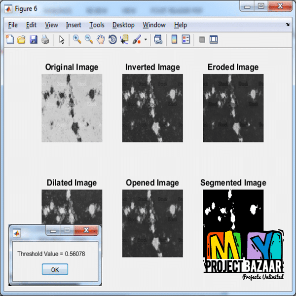The height and width of the screenshot is (296, 296).
Task: Click the dock figure arrow icon
Action: pyautogui.click(x=287, y=25)
